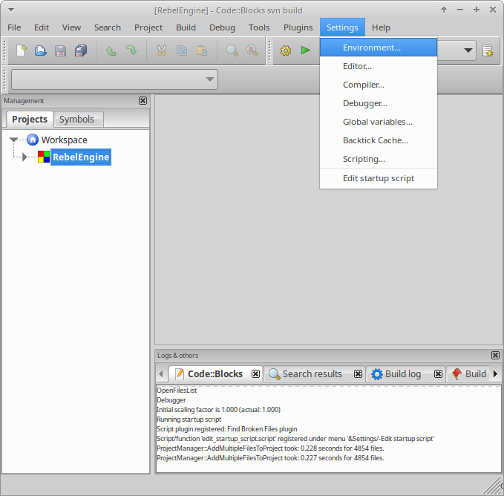Viewport: 504px width, 496px height.
Task: Open the Search menu
Action: [108, 27]
